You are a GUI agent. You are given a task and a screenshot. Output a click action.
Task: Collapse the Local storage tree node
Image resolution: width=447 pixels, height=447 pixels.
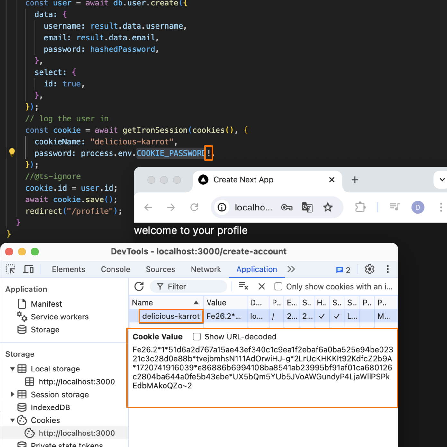pyautogui.click(x=13, y=369)
